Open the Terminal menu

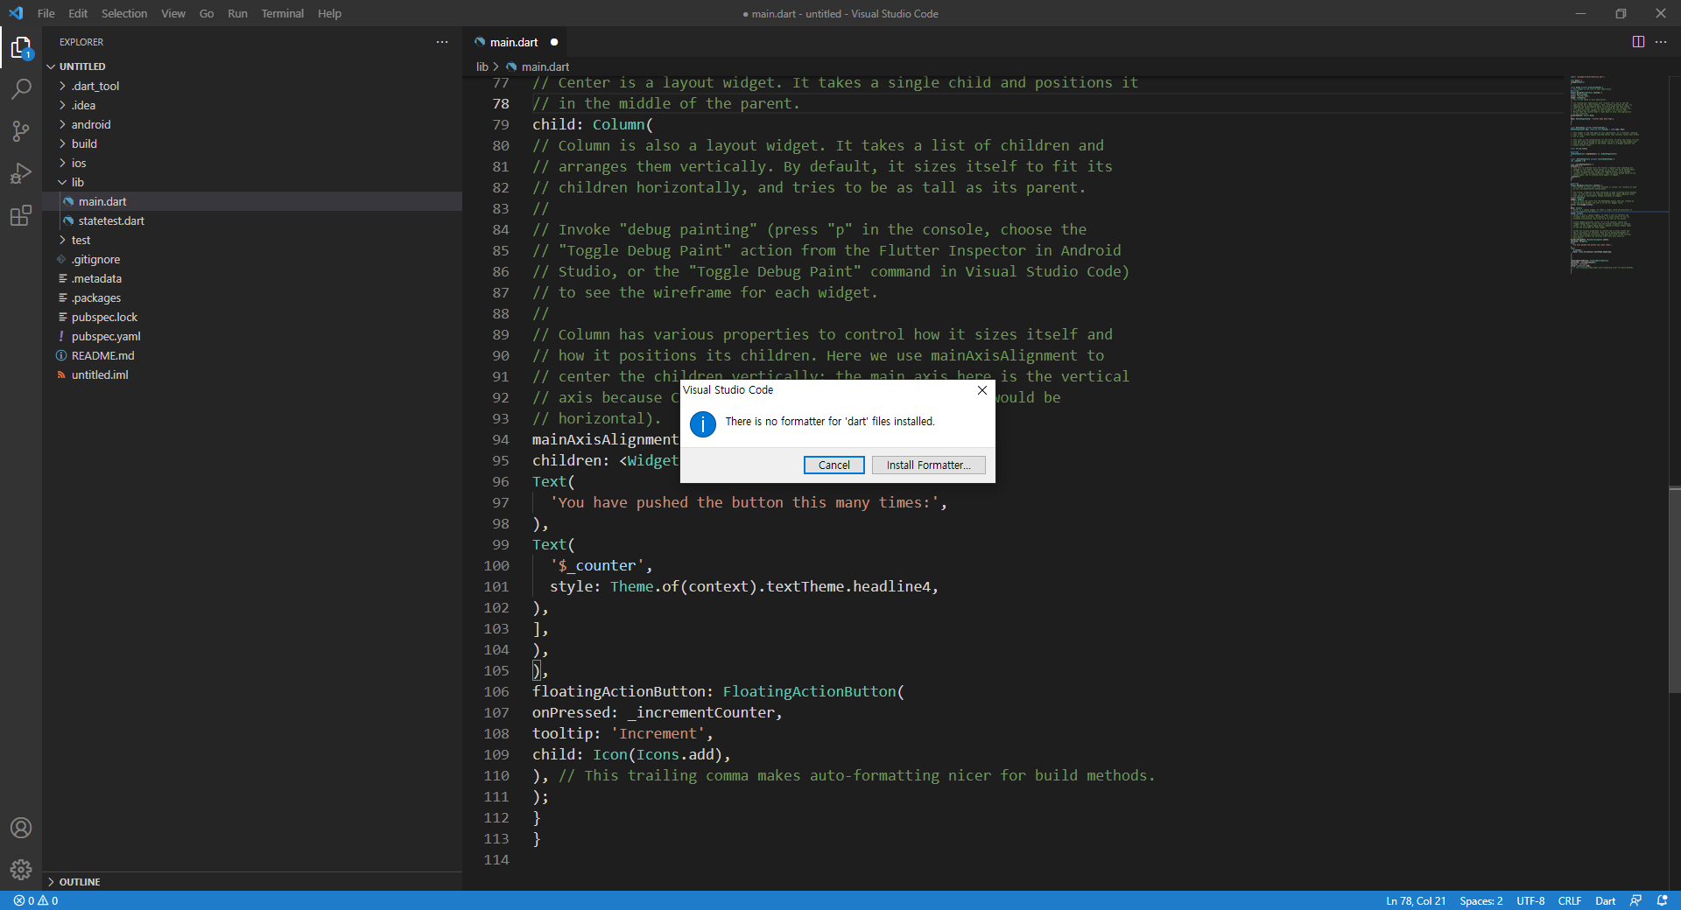click(x=283, y=13)
